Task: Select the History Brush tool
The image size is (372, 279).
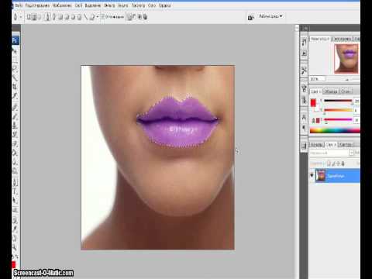Action: point(15,135)
